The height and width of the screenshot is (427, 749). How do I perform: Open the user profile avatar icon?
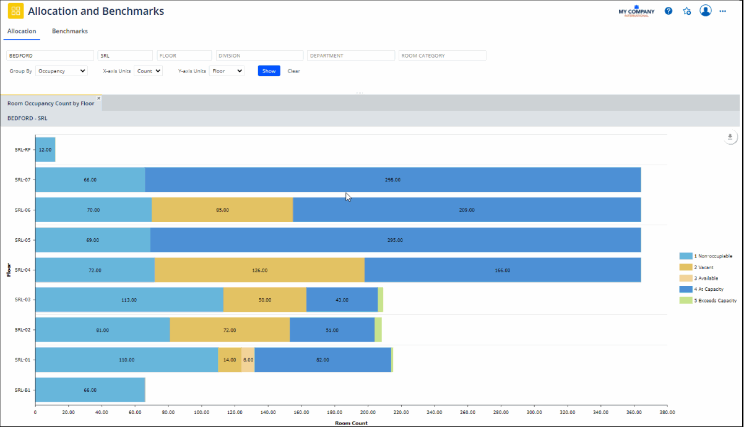706,11
